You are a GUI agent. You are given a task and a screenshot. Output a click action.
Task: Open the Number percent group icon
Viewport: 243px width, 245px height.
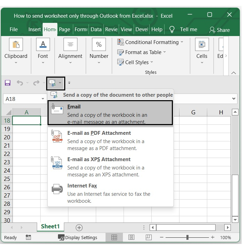click(99, 44)
